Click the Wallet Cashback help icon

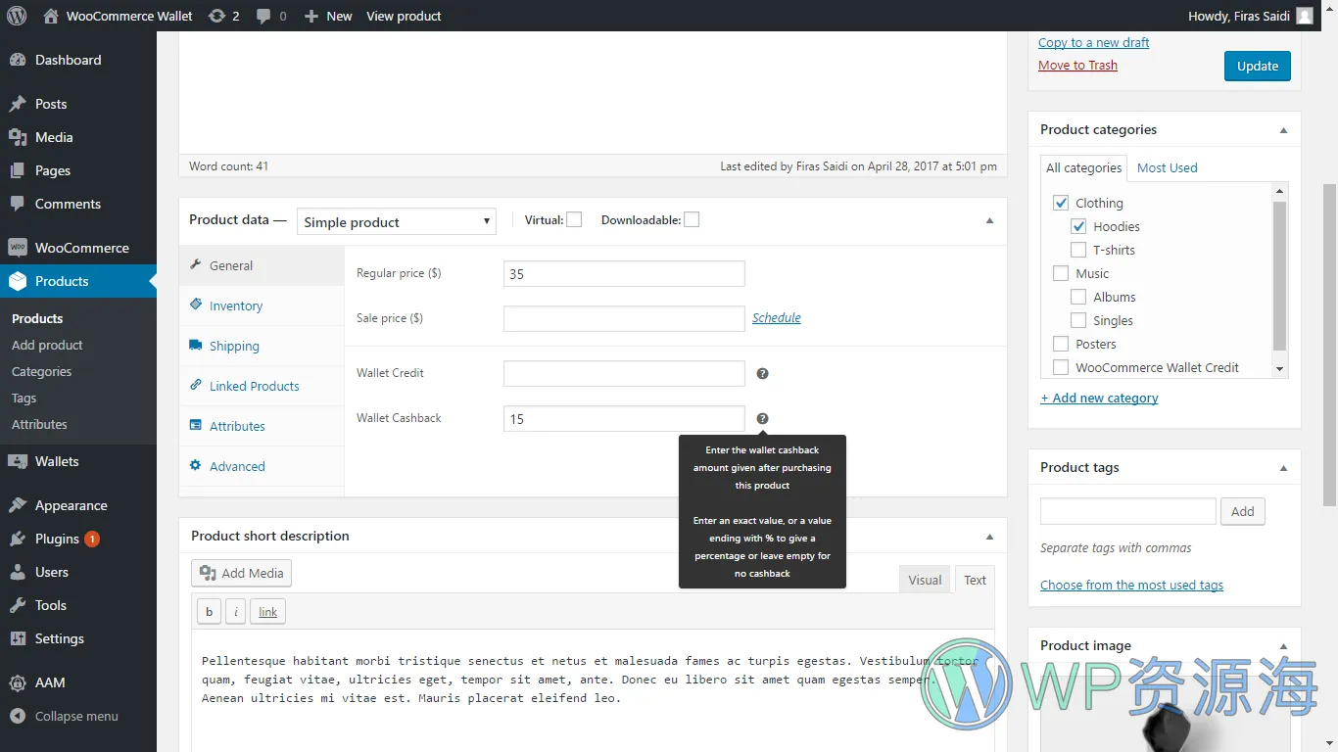pyautogui.click(x=763, y=419)
